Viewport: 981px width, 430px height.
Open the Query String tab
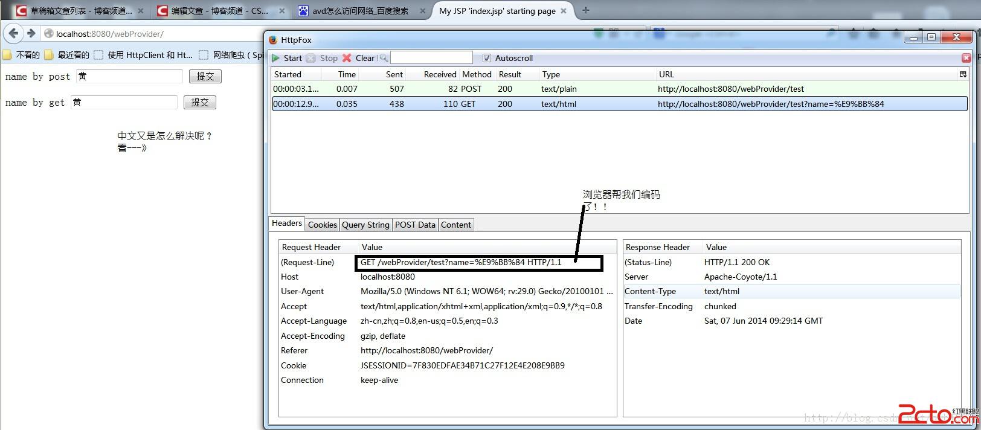click(365, 225)
